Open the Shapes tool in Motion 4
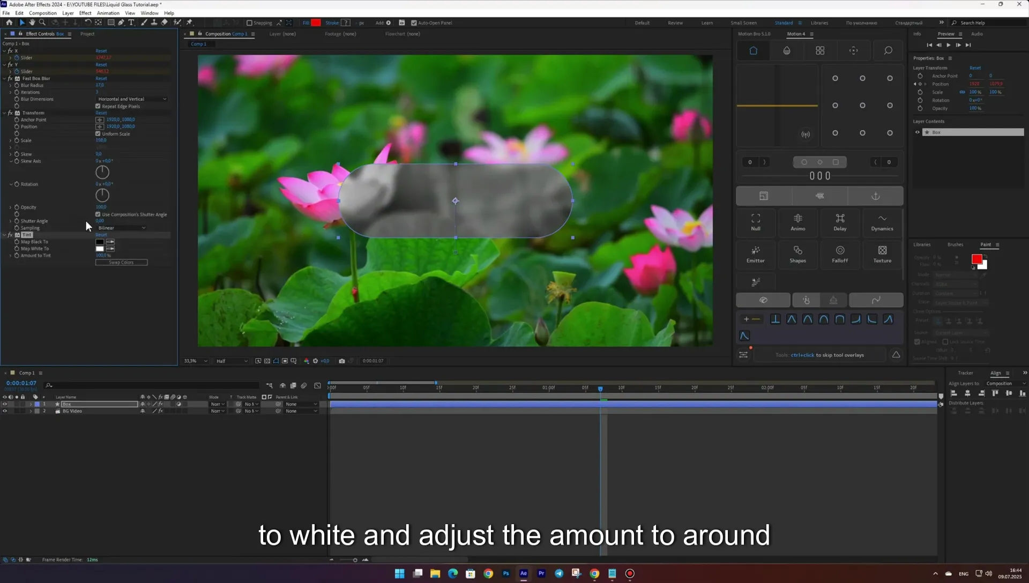This screenshot has width=1029, height=583. [x=797, y=254]
